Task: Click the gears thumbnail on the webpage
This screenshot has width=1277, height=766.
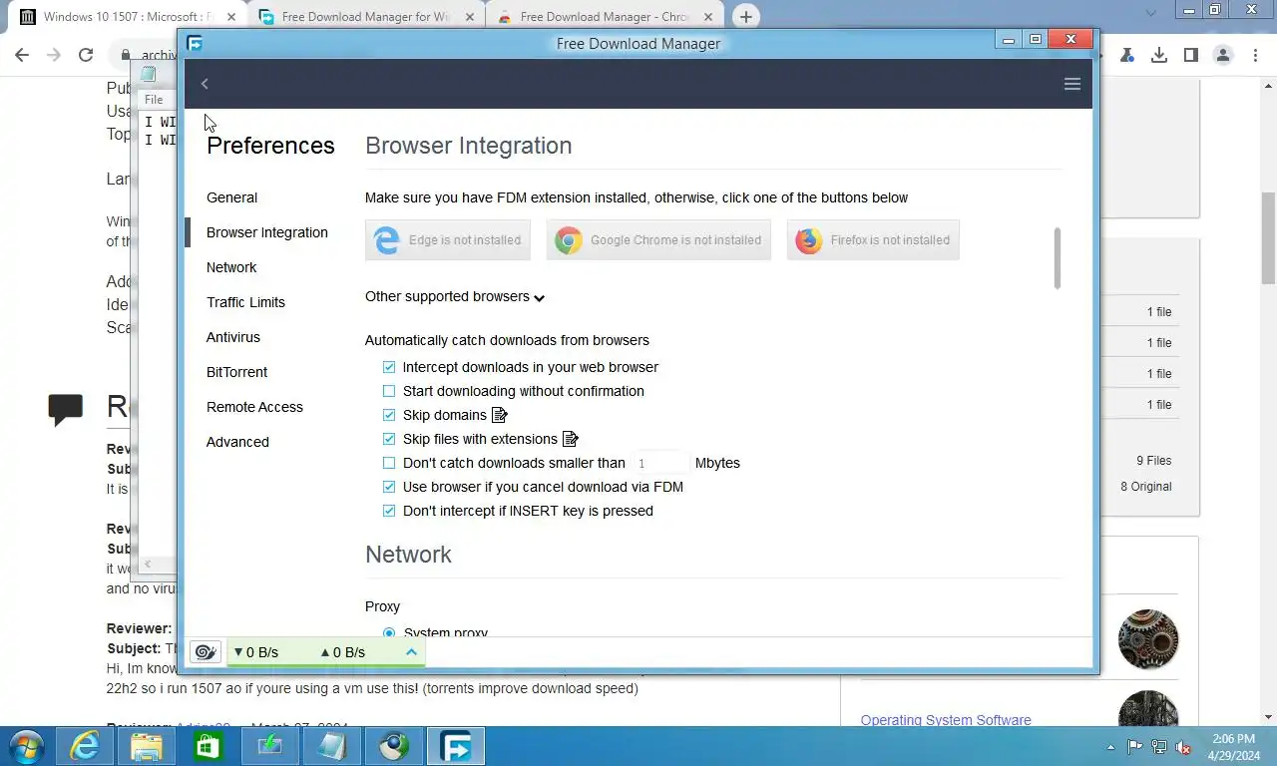Action: (1148, 639)
